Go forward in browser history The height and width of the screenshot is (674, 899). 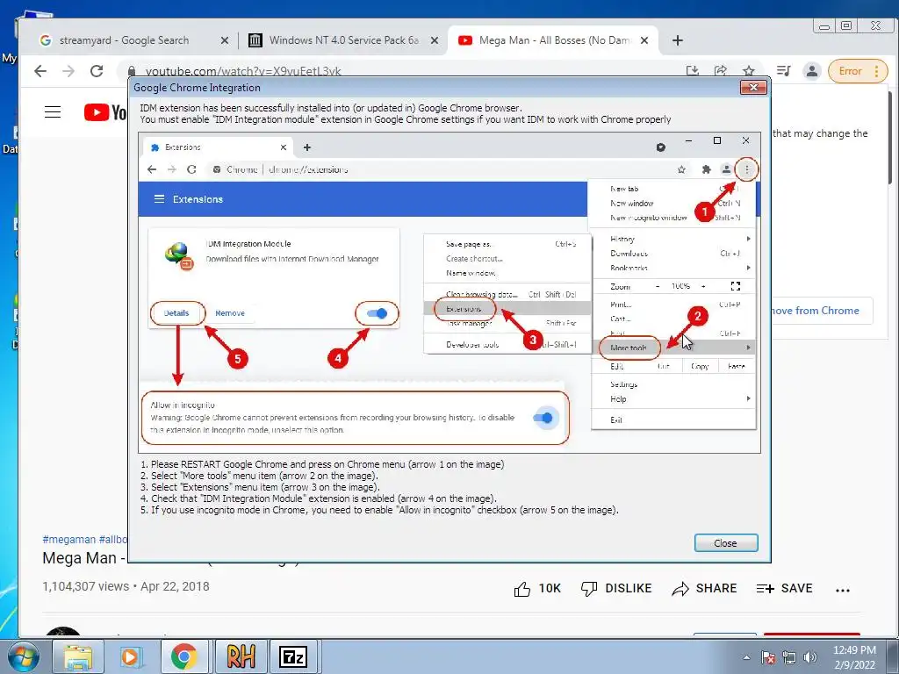[68, 71]
